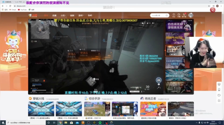Image resolution: width=224 pixels, height=125 pixels.
Task: Select the highlighted 首页 home tab
Action: click(46, 15)
